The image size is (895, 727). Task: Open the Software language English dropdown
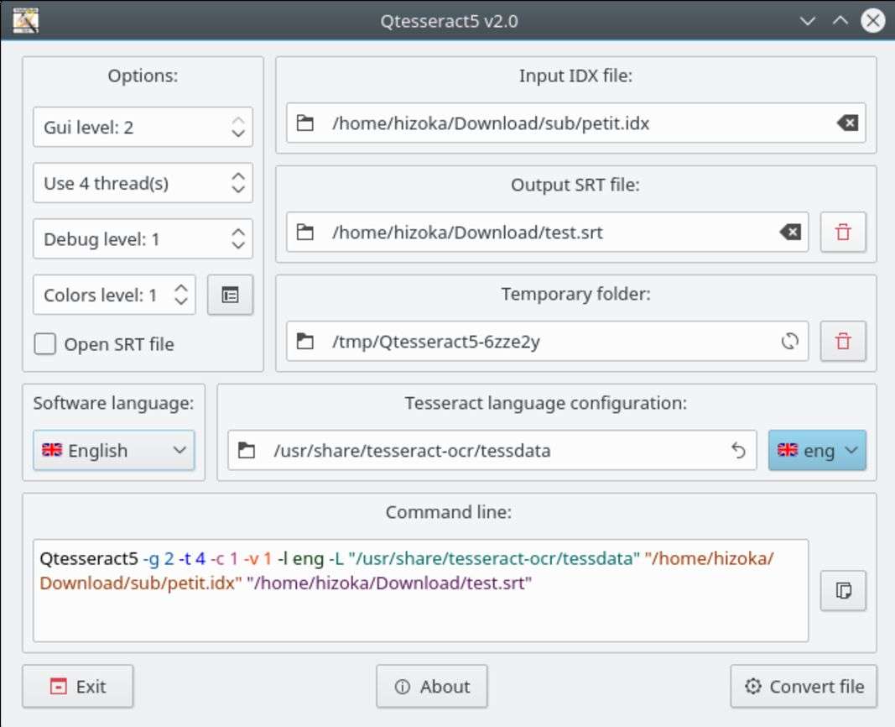114,451
